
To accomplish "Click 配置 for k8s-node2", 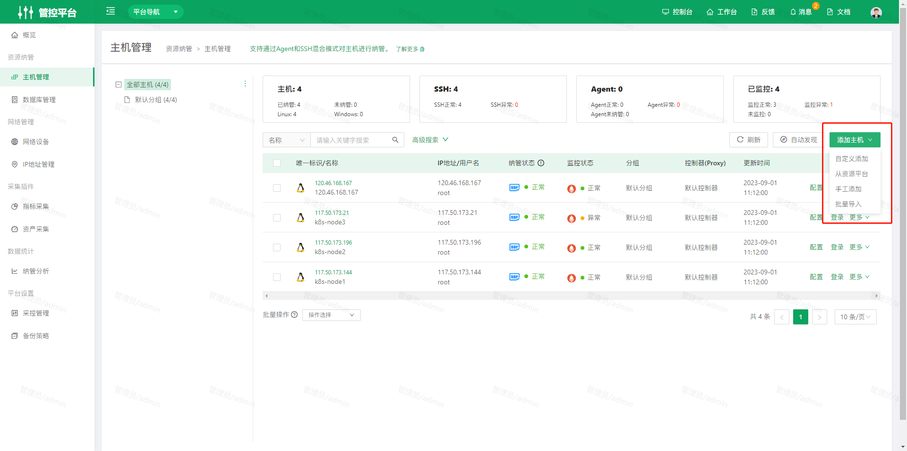I will coord(816,247).
